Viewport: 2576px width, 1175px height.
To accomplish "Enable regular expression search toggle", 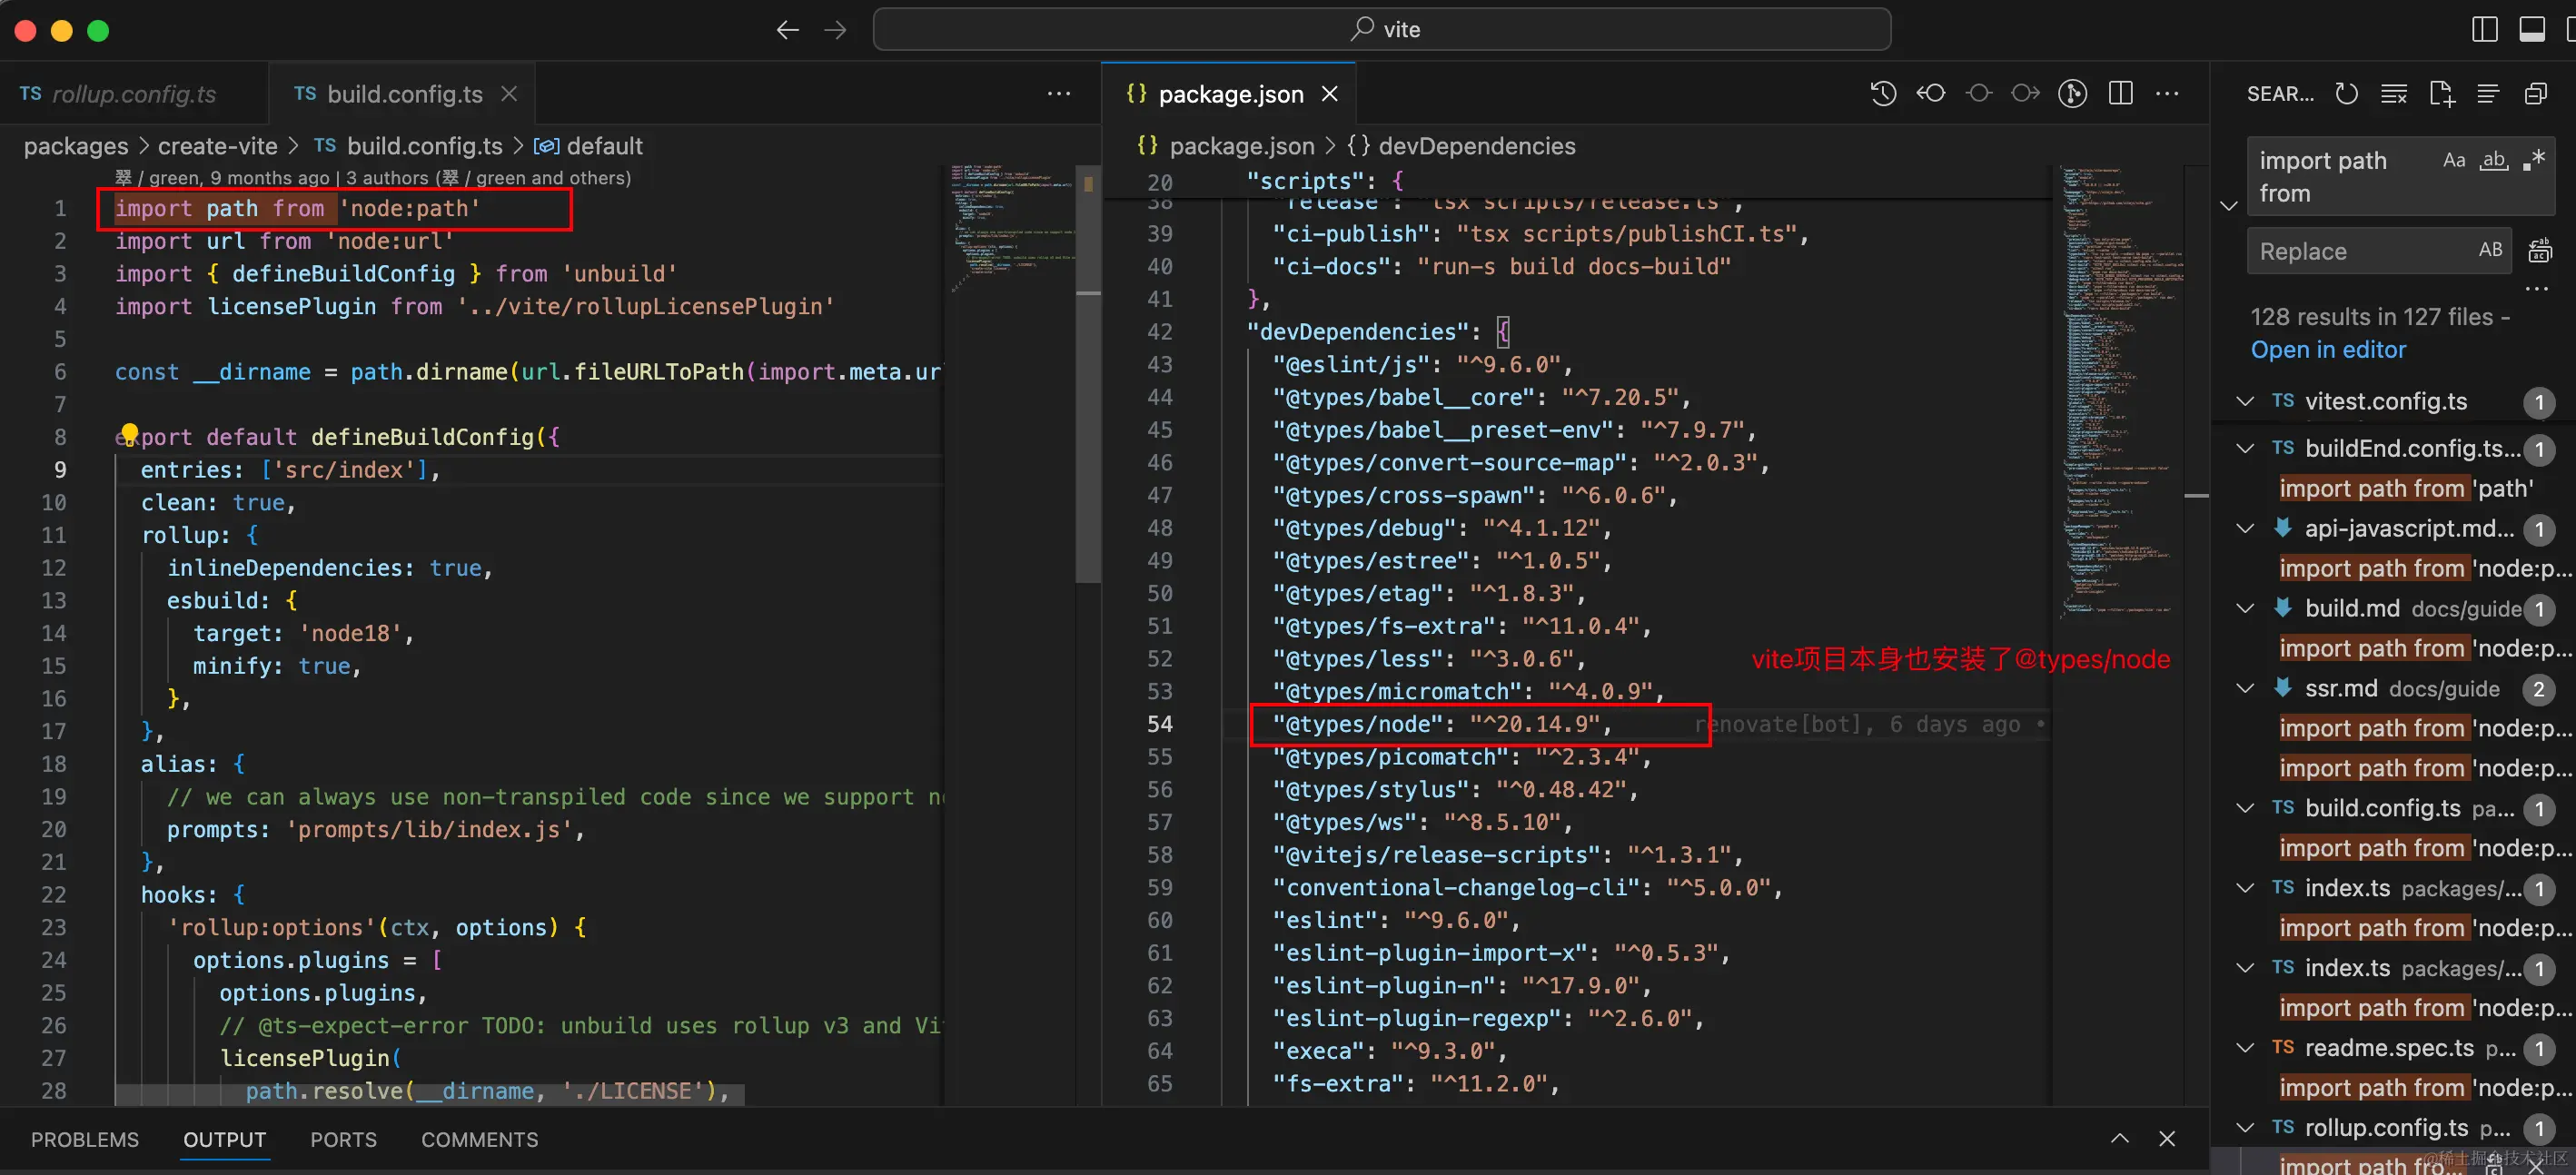I will coord(2533,160).
